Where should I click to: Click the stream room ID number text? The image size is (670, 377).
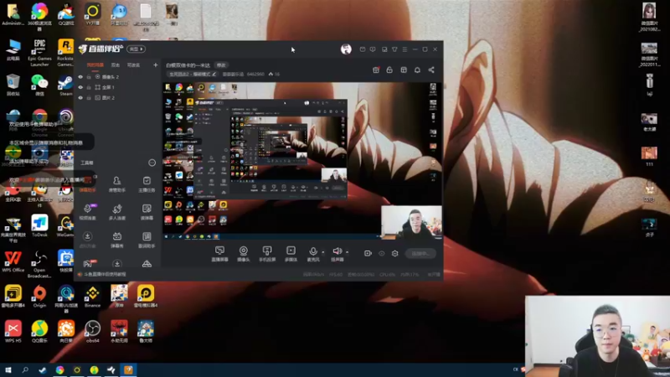click(x=255, y=75)
